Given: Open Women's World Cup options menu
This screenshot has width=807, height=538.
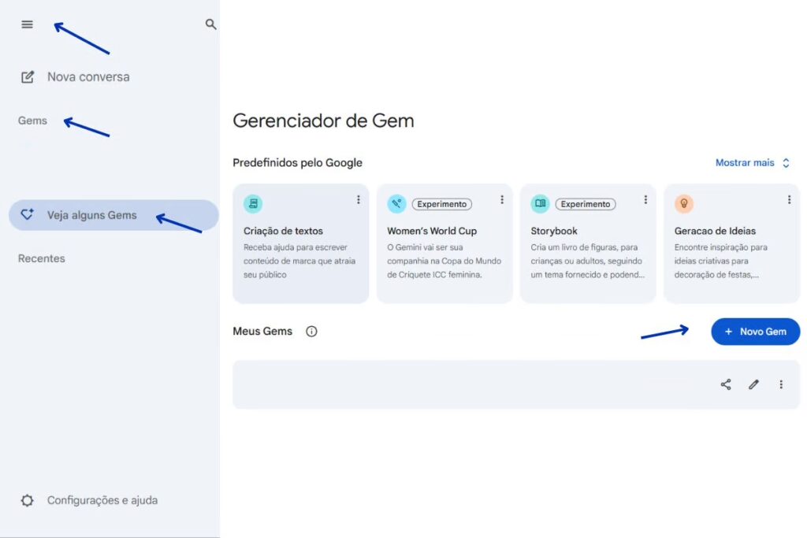Looking at the screenshot, I should point(502,200).
